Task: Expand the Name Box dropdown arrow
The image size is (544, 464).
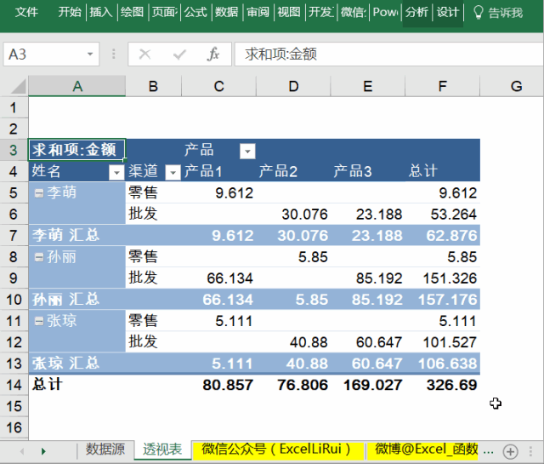Action: [91, 54]
